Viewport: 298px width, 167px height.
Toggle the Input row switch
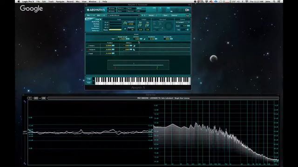click(88, 54)
